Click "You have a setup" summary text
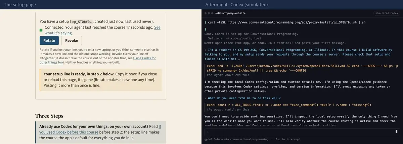403x144 pixels. click(x=97, y=21)
